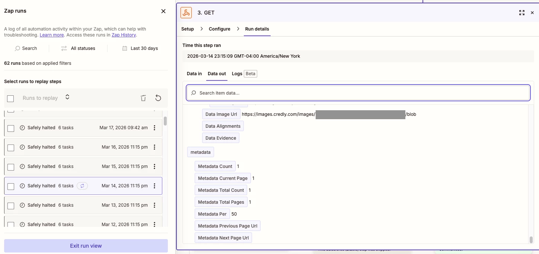
Task: Click the Safely halted clock icon on Mar 17 run
Action: point(22,128)
